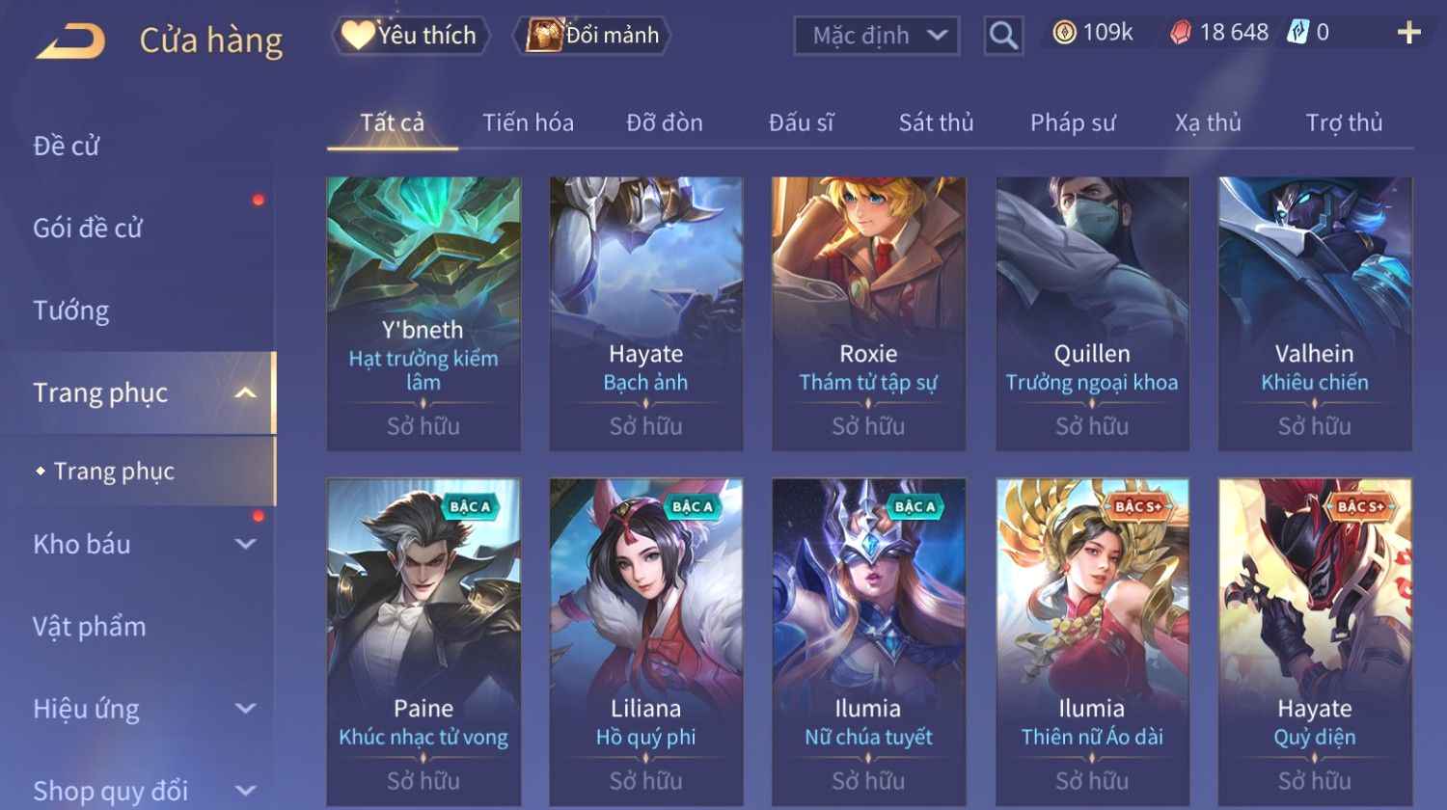Image resolution: width=1447 pixels, height=810 pixels.
Task: Expand the Kho báu sidebar section
Action: tap(246, 544)
